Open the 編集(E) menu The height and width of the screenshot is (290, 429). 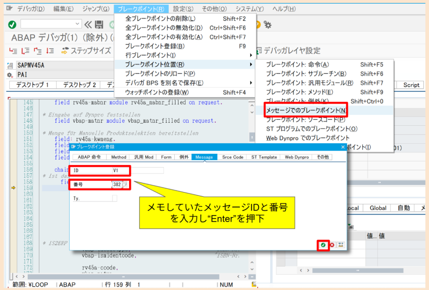64,9
